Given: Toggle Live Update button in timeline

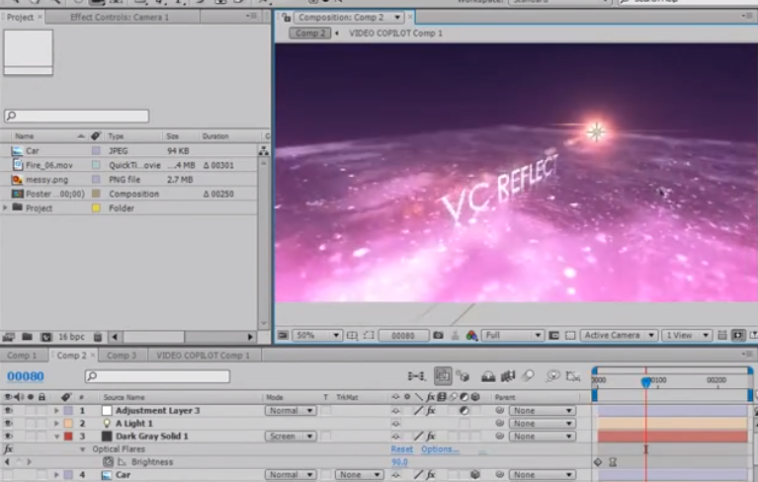Looking at the screenshot, I should pyautogui.click(x=443, y=375).
